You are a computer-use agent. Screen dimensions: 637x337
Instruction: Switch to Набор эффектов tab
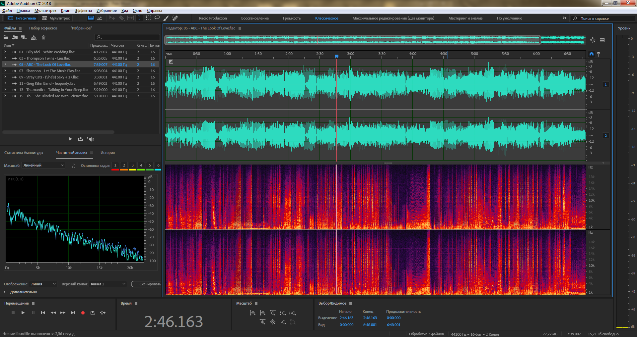click(43, 28)
